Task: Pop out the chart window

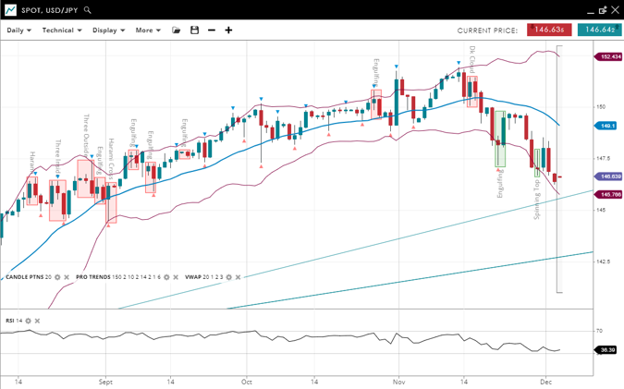Action: (x=603, y=10)
